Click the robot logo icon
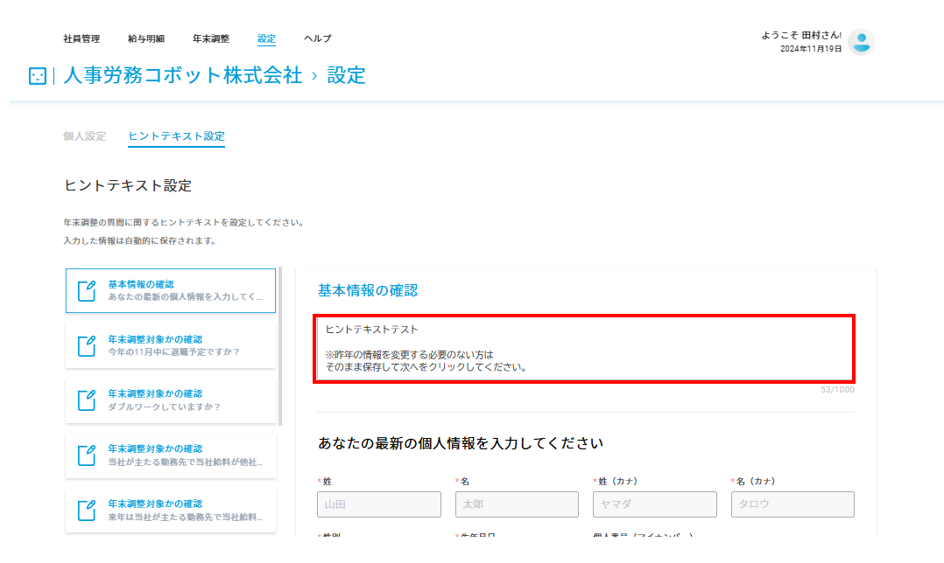The height and width of the screenshot is (563, 944). (x=38, y=76)
